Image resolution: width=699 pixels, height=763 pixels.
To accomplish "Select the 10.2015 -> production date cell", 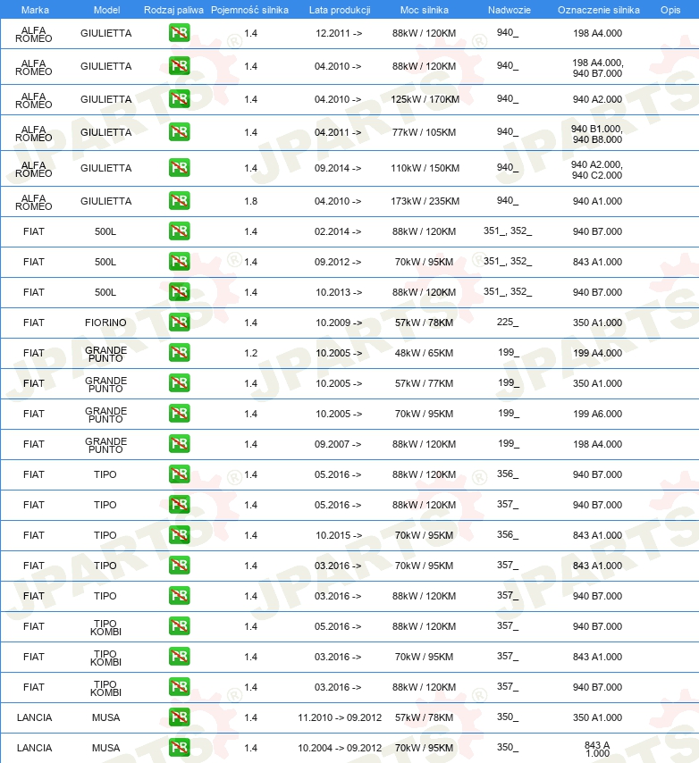I will 339,535.
